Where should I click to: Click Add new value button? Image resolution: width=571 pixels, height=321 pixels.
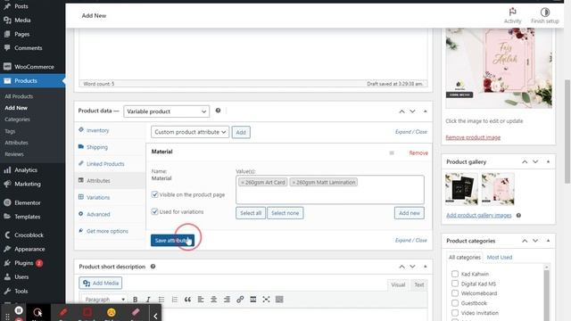[x=410, y=213]
